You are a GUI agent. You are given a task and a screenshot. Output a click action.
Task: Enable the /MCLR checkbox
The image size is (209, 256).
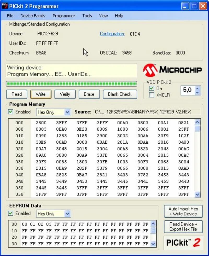point(152,95)
